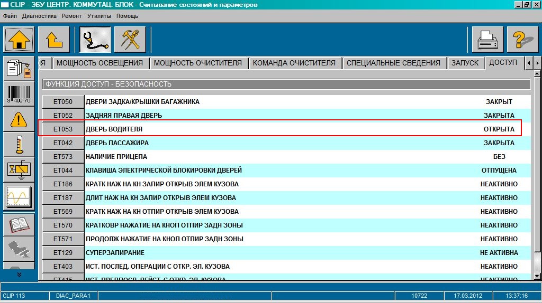
Task: Click the printer icon
Action: click(x=487, y=40)
